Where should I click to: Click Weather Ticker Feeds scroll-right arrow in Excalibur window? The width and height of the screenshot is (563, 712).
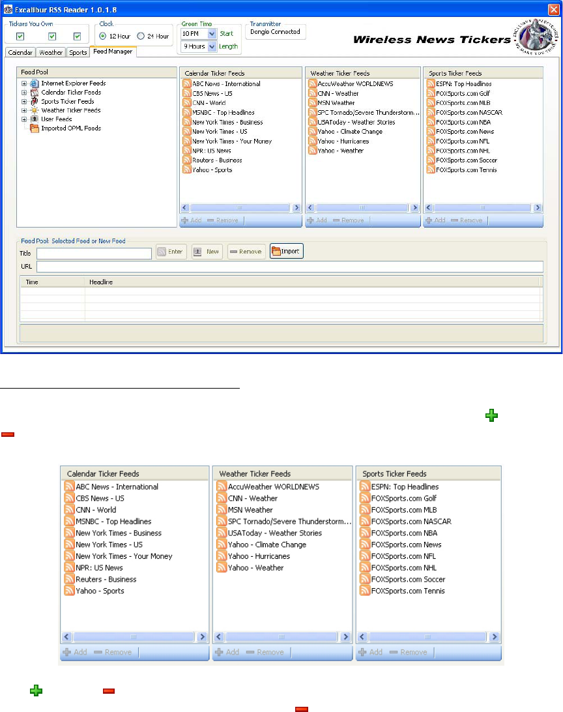click(x=414, y=208)
